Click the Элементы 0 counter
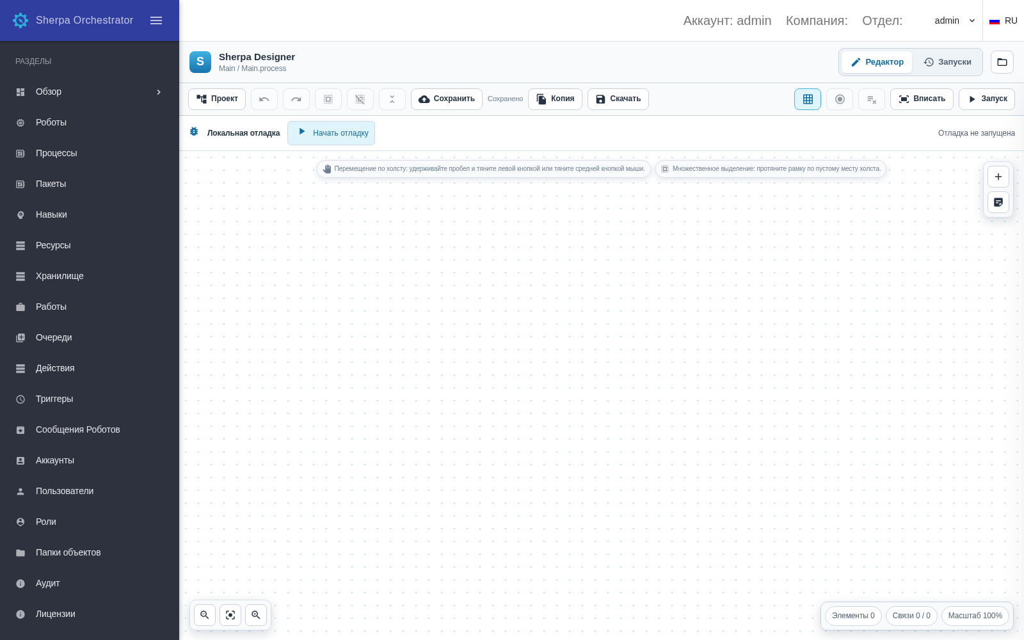The height and width of the screenshot is (640, 1024). (x=853, y=616)
